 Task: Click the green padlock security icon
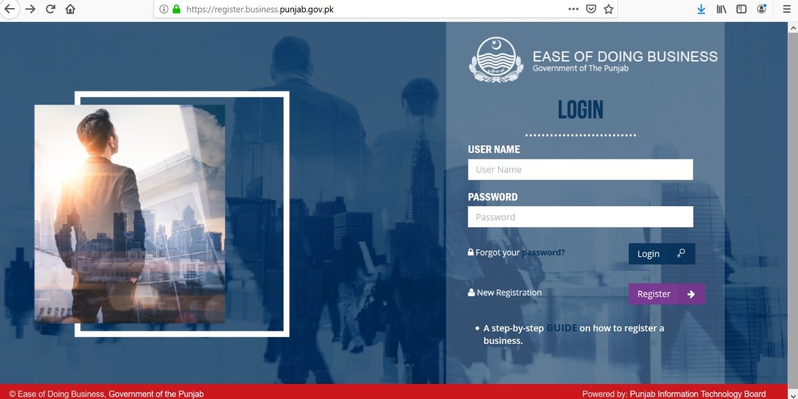click(x=177, y=9)
